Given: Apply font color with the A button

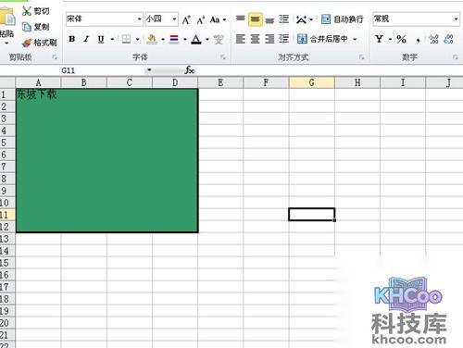Looking at the screenshot, I should point(196,39).
